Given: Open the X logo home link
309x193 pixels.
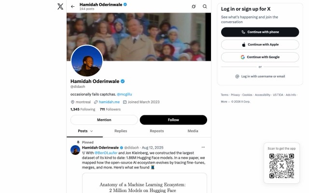Looking at the screenshot, I should [x=60, y=6].
